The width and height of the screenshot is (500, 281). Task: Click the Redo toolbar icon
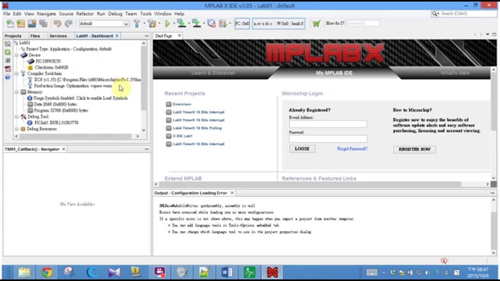pyautogui.click(x=68, y=23)
